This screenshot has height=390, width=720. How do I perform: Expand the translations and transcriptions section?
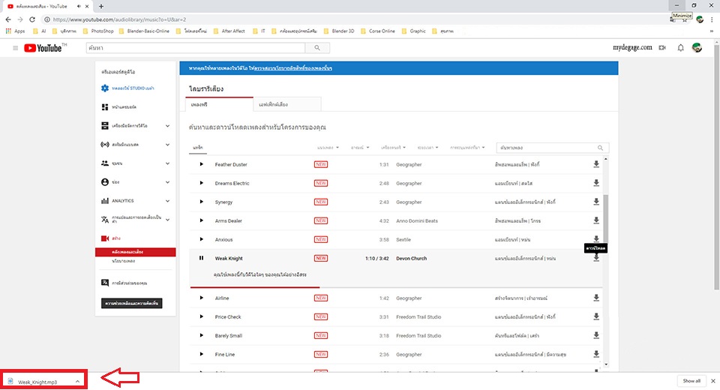tap(167, 220)
